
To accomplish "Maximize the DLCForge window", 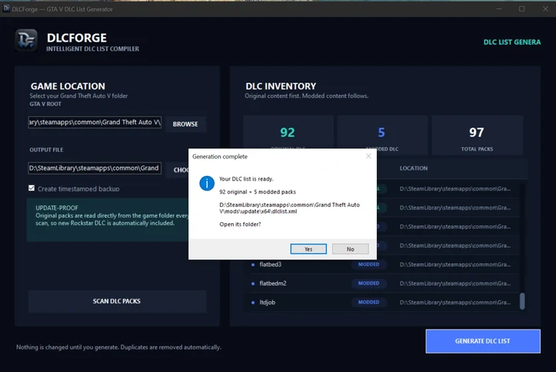I will [521, 8].
